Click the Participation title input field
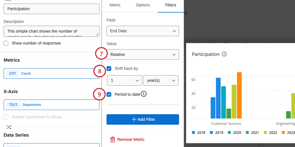Screen dimensions: 295x147 point(51,9)
